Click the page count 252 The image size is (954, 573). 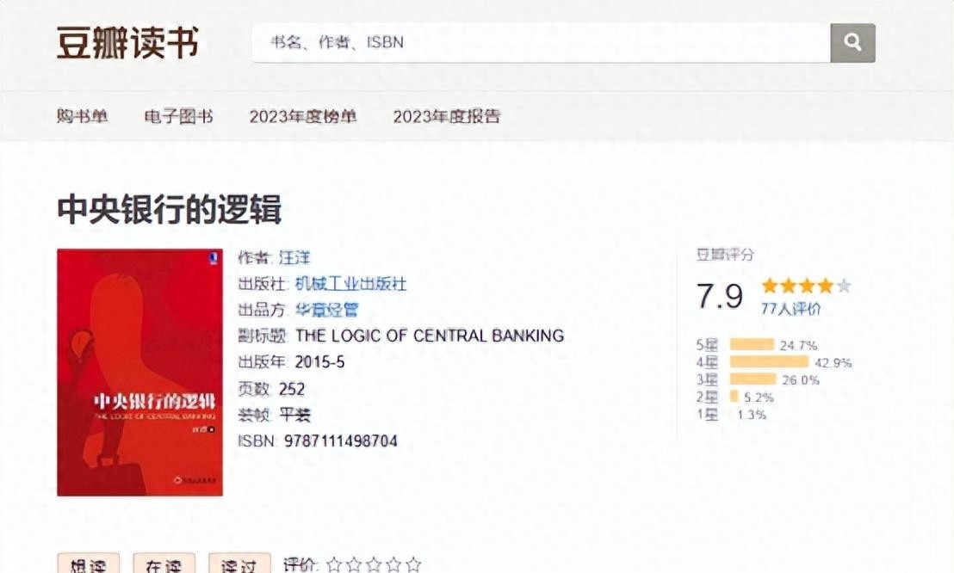pyautogui.click(x=291, y=389)
